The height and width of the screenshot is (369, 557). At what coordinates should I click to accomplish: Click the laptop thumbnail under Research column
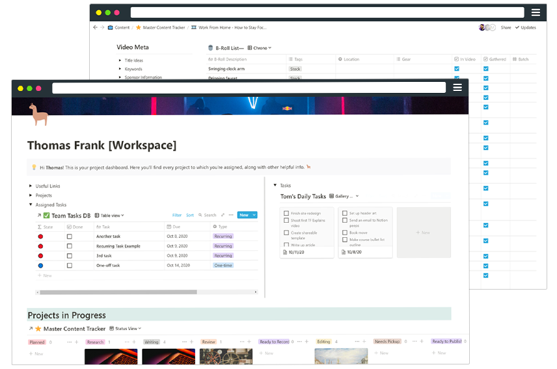point(111,356)
